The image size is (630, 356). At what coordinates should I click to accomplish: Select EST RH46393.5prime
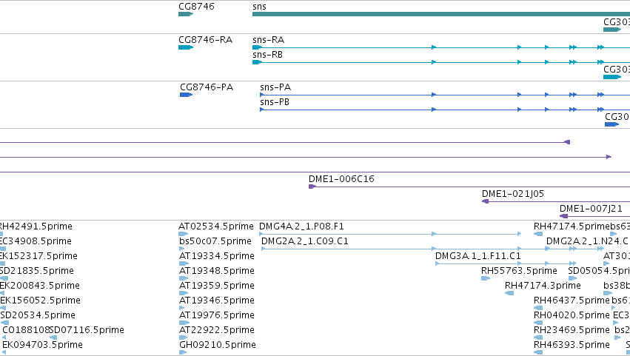click(572, 345)
